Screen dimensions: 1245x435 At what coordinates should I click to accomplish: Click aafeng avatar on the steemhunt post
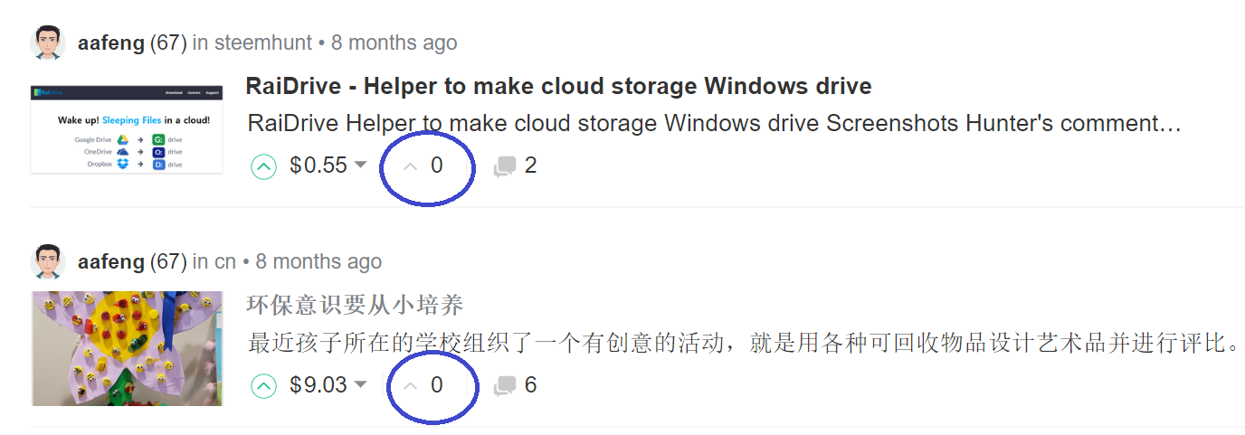pyautogui.click(x=48, y=43)
